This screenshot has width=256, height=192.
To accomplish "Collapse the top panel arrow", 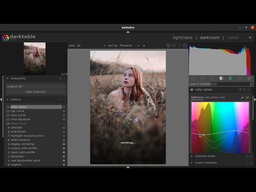I will 128,32.
